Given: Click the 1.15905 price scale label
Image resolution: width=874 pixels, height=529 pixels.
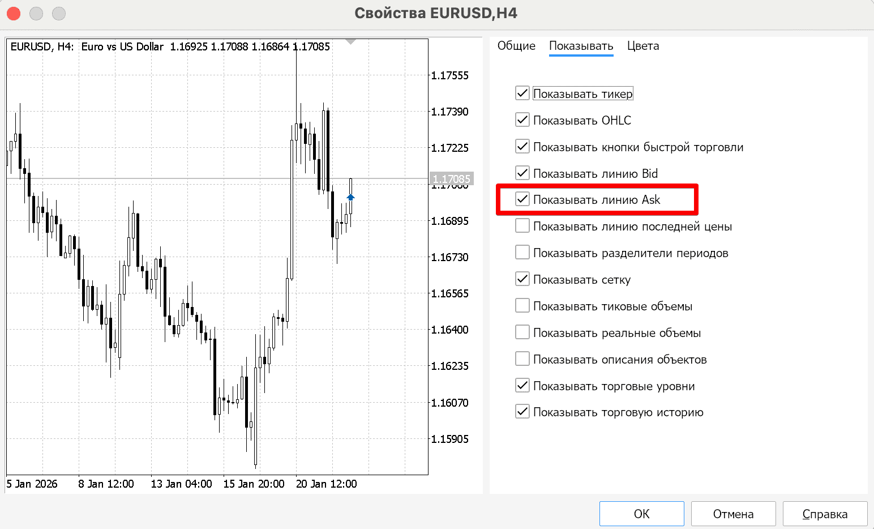Looking at the screenshot, I should pyautogui.click(x=450, y=439).
